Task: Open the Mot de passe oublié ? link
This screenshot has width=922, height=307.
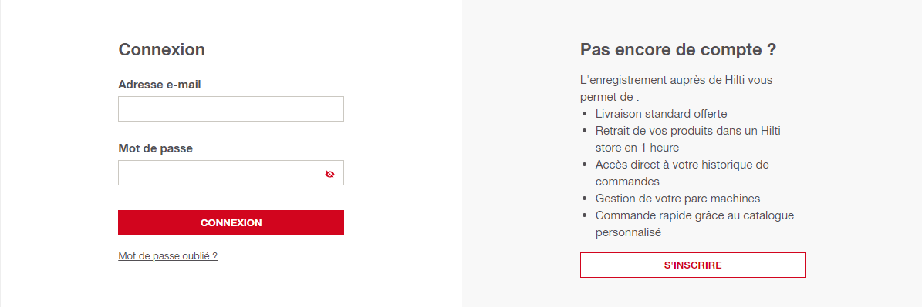Action: click(167, 256)
